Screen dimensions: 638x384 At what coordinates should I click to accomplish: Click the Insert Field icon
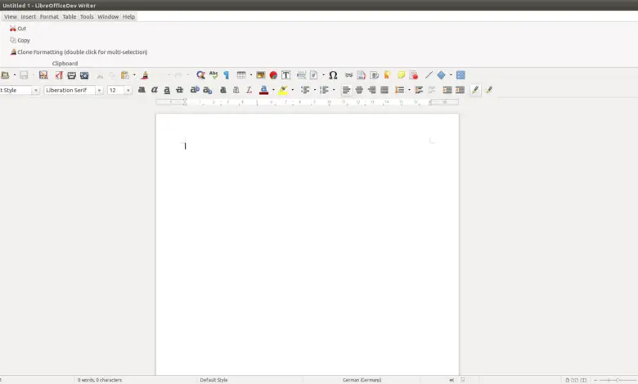click(314, 75)
